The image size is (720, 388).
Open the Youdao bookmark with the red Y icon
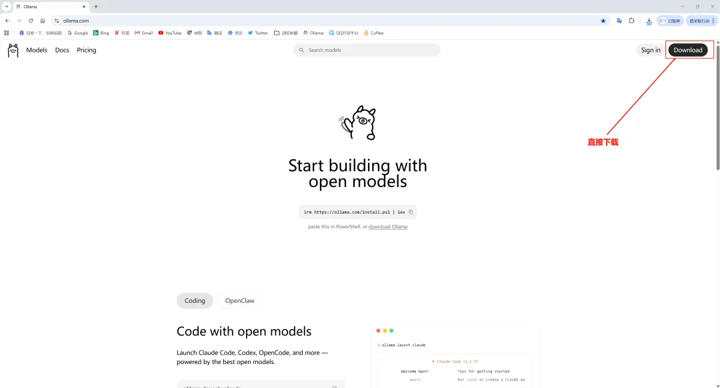point(122,33)
